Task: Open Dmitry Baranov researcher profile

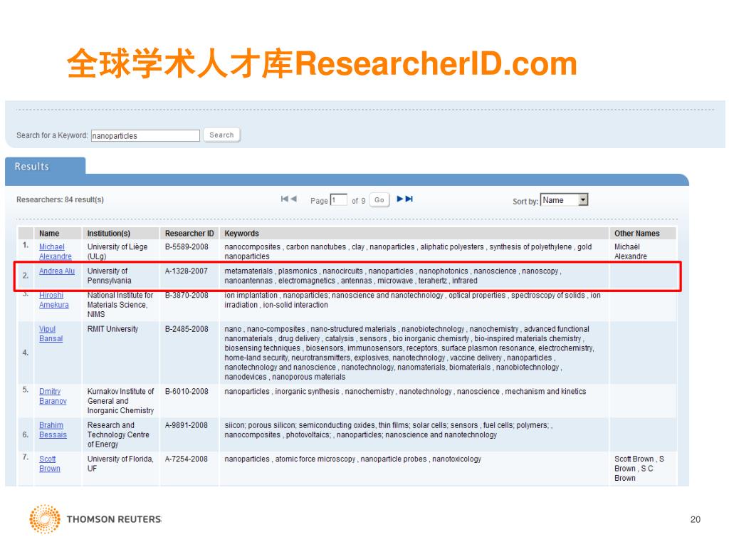Action: pos(53,396)
